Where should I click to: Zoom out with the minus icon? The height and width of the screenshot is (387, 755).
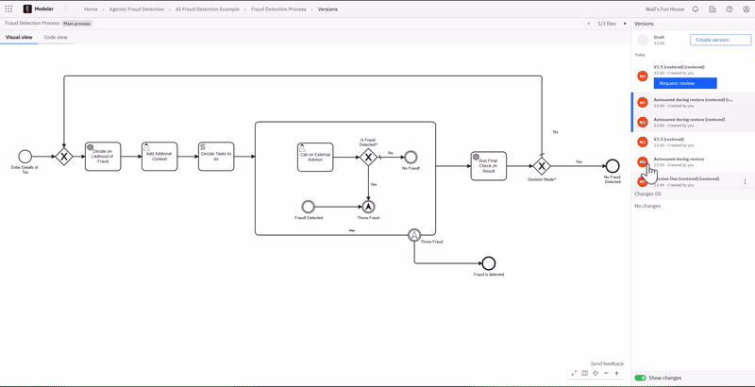tap(606, 373)
